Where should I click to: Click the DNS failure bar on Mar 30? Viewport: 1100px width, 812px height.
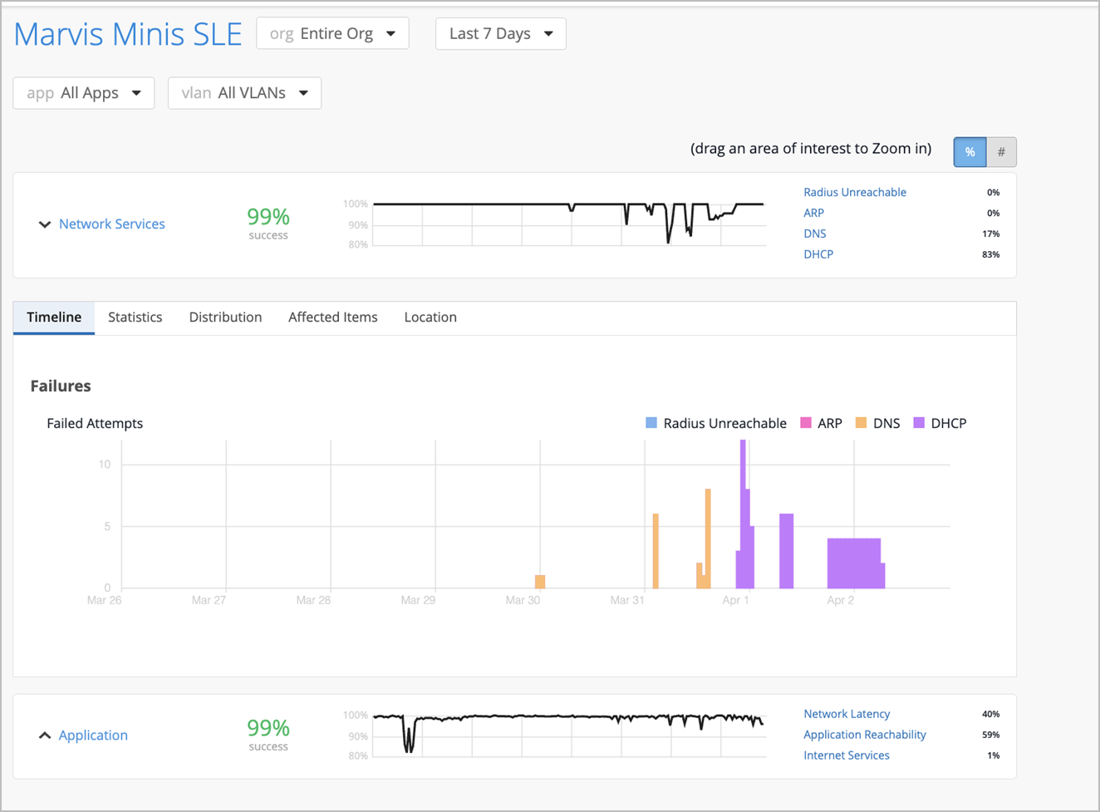(540, 582)
